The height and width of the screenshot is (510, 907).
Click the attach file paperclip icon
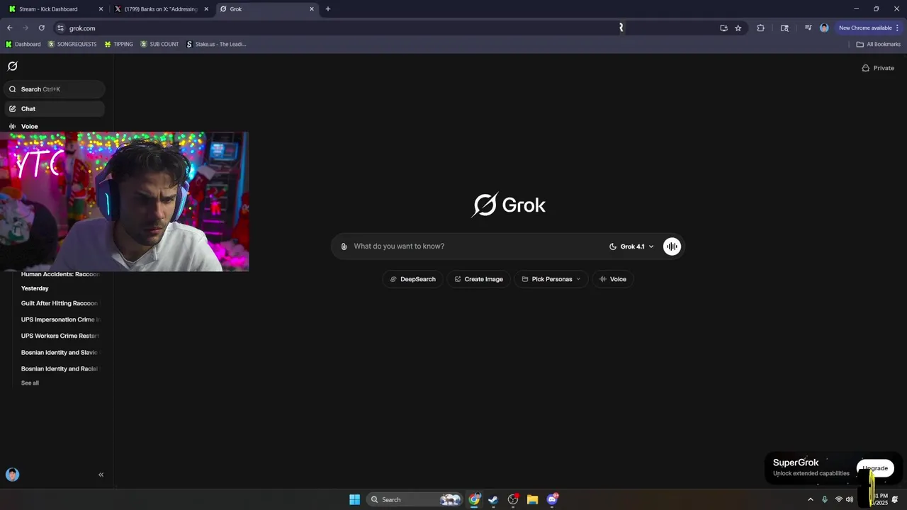344,246
